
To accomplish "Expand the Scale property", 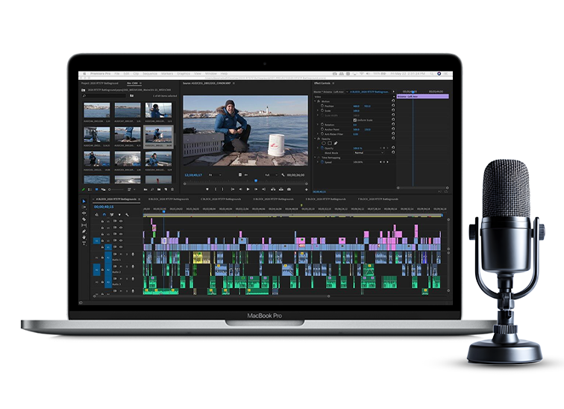I will [318, 110].
